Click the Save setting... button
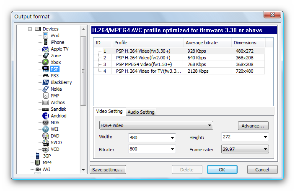 point(108,170)
